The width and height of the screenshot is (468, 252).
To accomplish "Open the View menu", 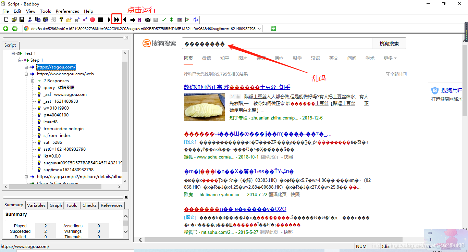I will pos(30,11).
